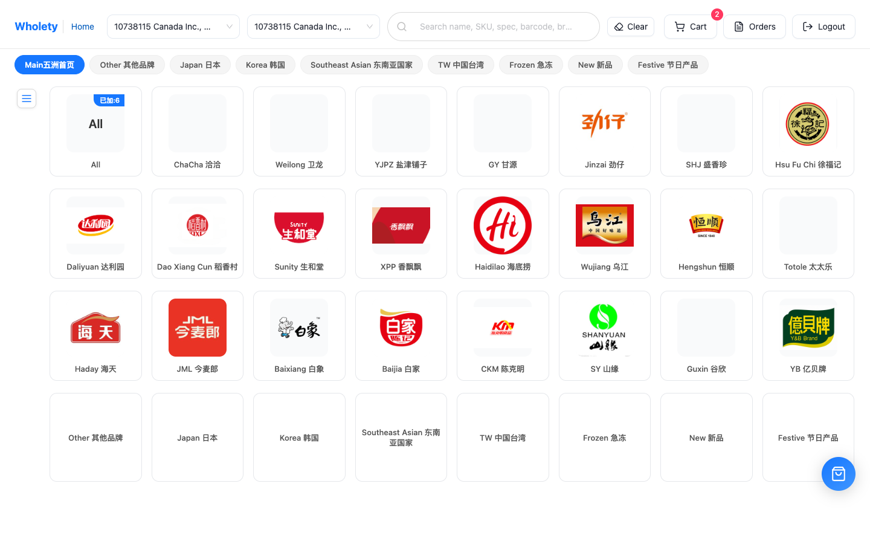
Task: Expand the first 10738115 Canada Inc. dropdown
Action: point(173,27)
